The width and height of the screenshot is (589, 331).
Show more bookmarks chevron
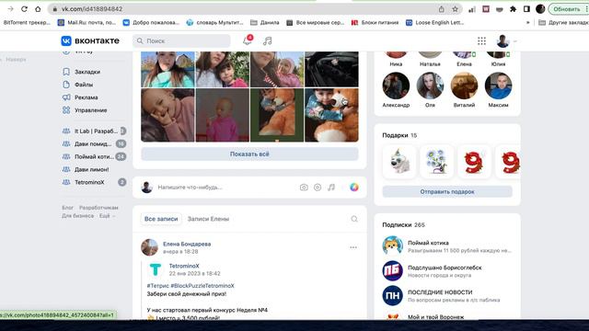(527, 22)
